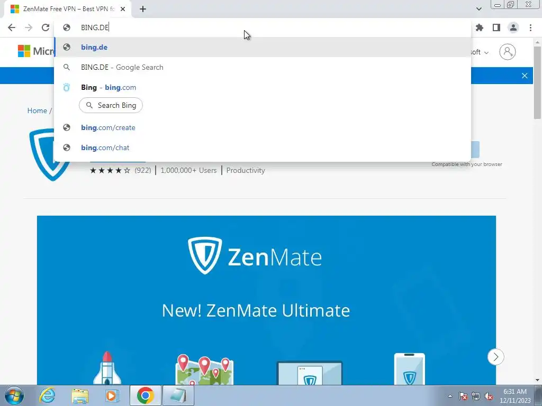542x406 pixels.
Task: Open the clock showing 6:31 AM
Action: (x=515, y=396)
